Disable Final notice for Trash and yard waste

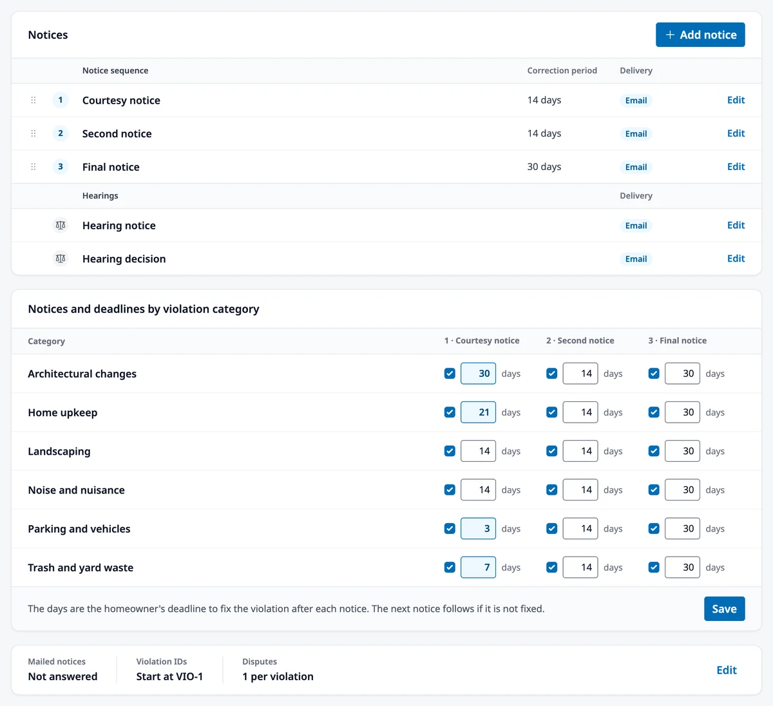click(654, 568)
